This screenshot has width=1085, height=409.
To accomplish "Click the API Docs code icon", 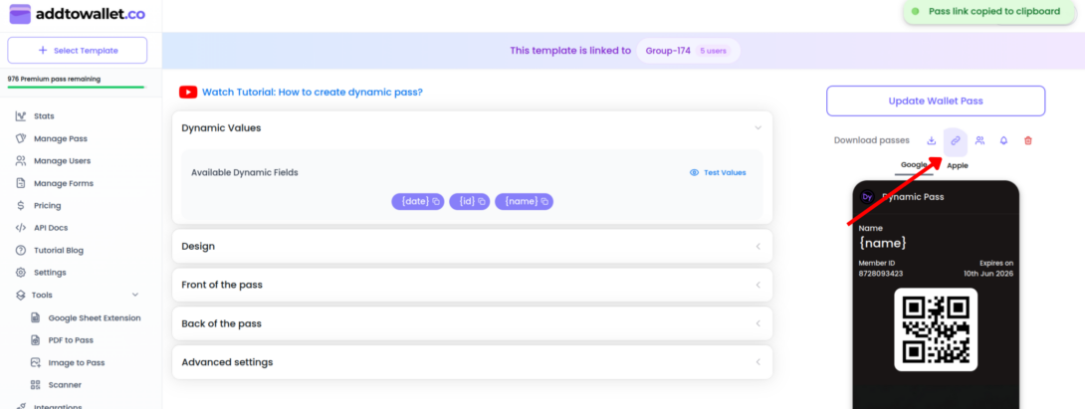I will [x=21, y=228].
